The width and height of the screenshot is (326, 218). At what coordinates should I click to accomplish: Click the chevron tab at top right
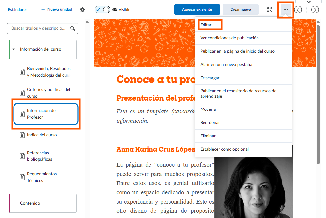click(x=309, y=2)
